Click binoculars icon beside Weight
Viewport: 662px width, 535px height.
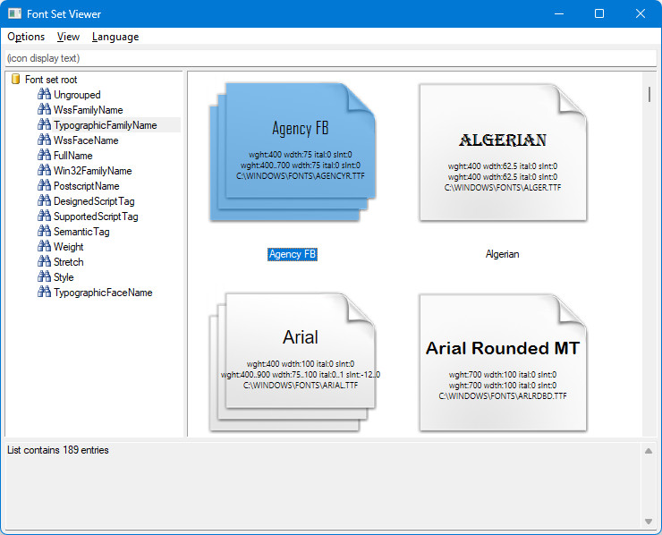[44, 246]
